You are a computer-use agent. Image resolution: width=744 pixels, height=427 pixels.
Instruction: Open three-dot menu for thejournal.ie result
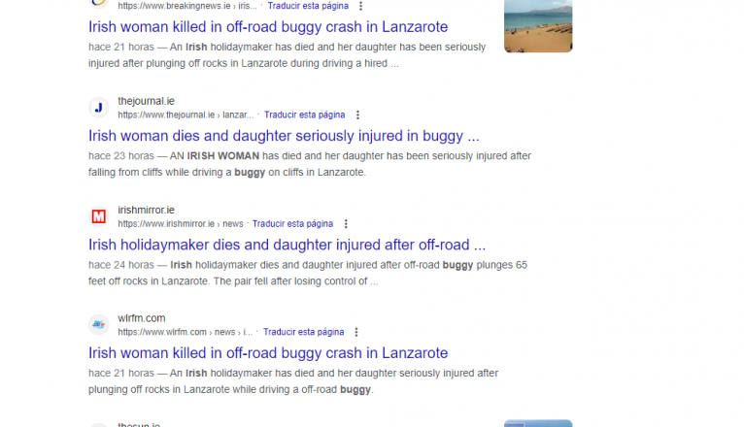point(357,115)
